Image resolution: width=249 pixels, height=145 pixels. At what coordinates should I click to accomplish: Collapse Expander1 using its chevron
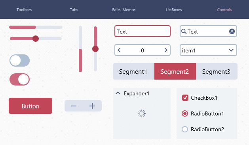[x=118, y=93]
